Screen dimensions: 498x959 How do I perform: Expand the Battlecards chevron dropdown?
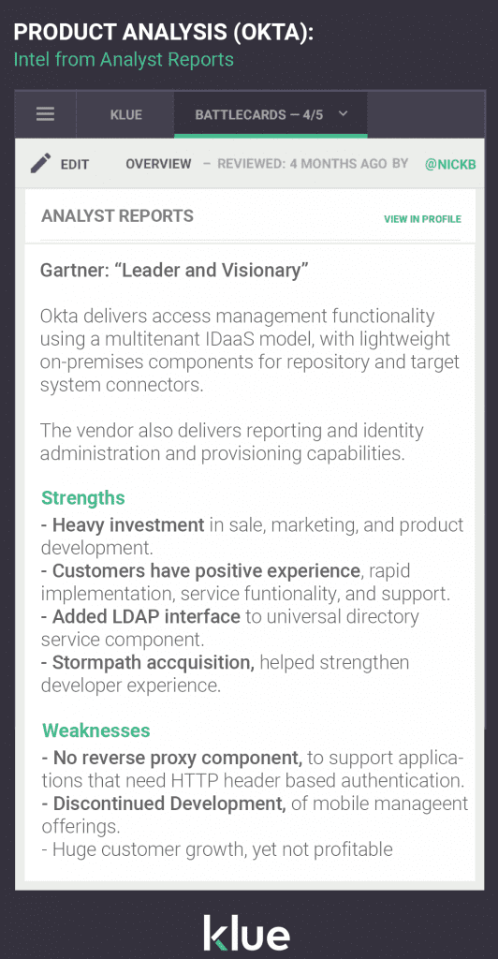[x=343, y=113]
